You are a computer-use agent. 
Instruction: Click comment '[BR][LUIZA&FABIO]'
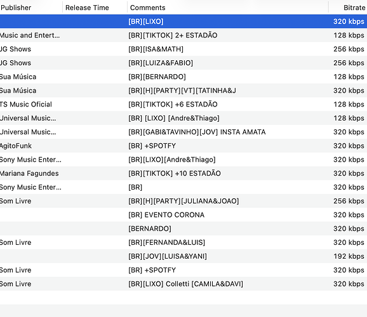[x=161, y=63]
